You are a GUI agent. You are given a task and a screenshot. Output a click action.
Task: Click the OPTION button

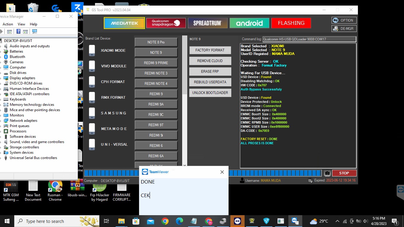click(x=344, y=20)
